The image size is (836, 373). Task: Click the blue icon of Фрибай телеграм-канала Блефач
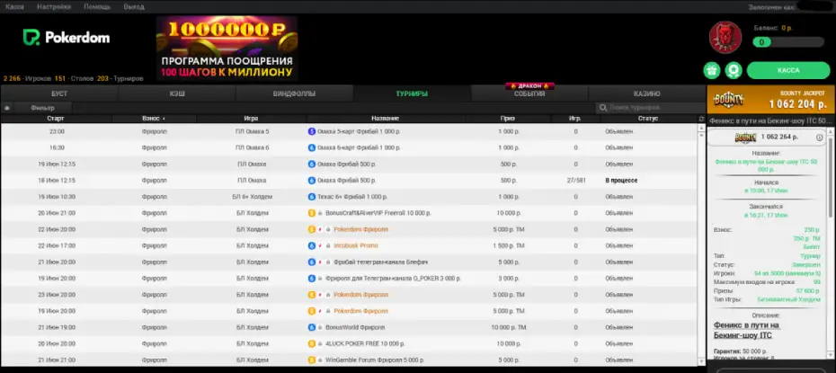(312, 262)
